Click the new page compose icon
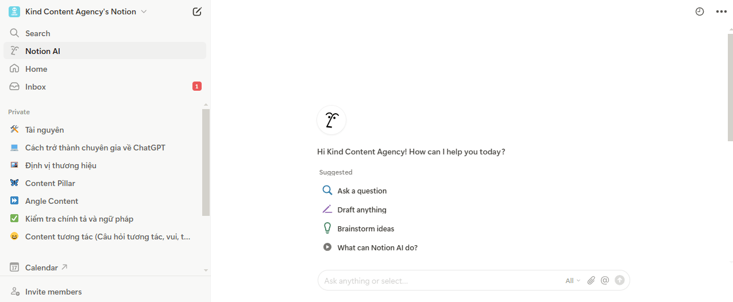The image size is (733, 302). pos(197,11)
